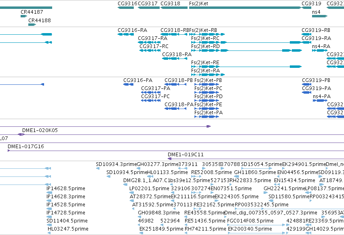The image size is (344, 235).
Task: Select clone DME1-019C11
Action: [256, 159]
